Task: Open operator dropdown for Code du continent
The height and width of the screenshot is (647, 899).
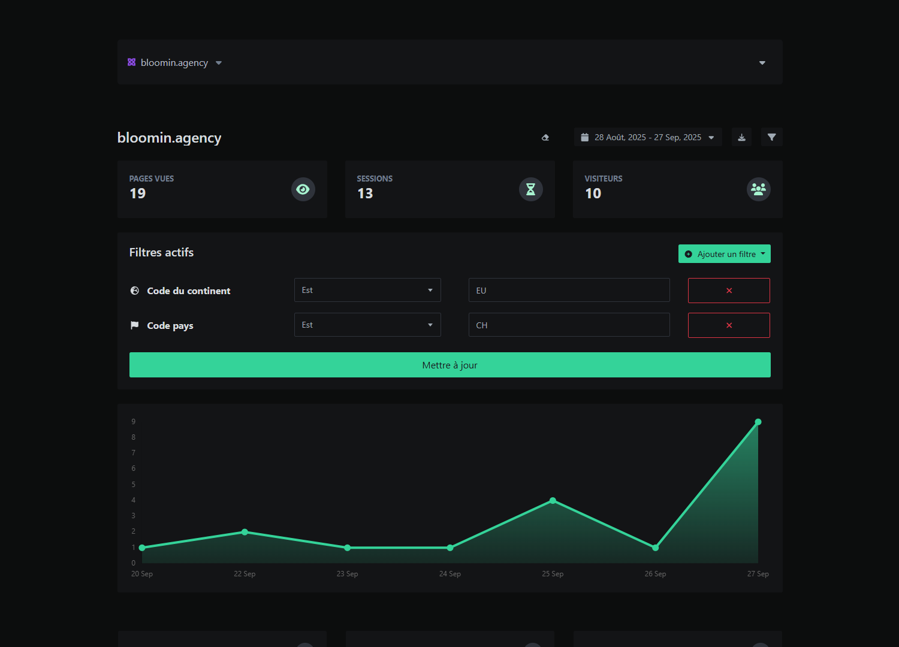Action: [x=367, y=290]
